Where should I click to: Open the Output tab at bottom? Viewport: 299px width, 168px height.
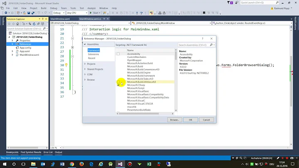(x=59, y=152)
